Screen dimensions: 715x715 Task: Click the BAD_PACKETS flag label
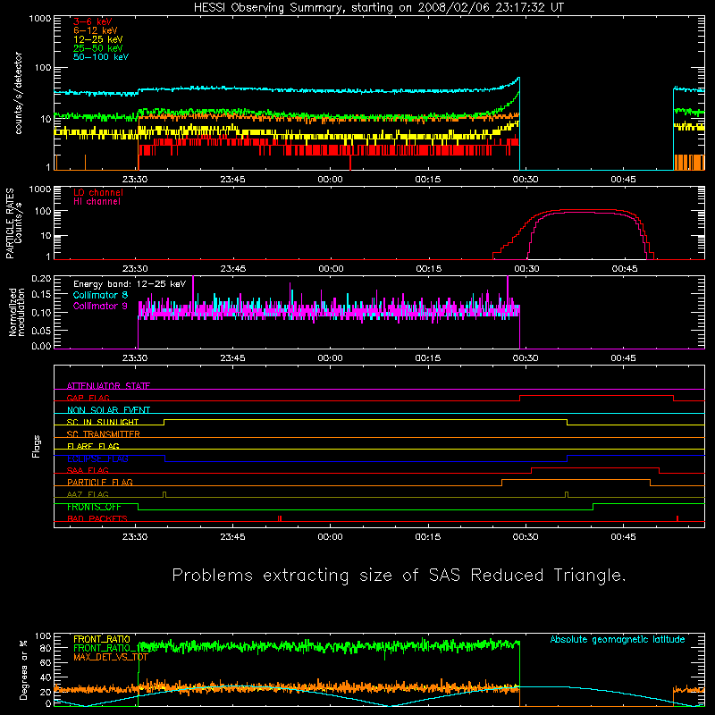tap(97, 518)
